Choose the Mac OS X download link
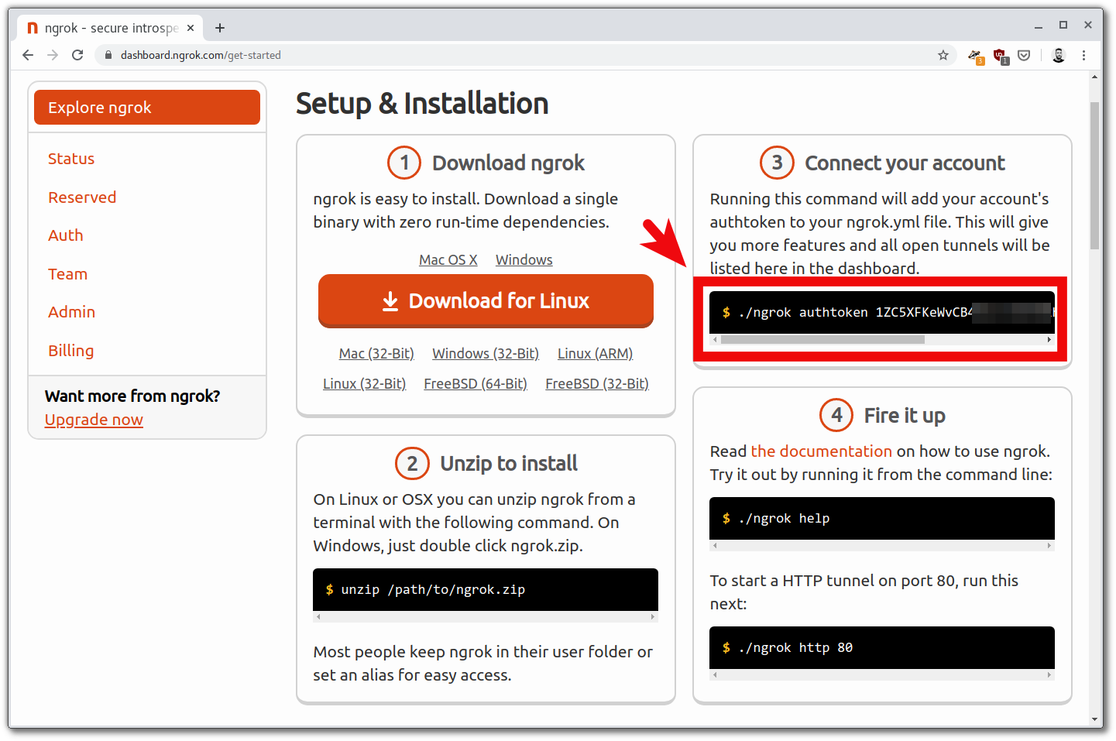This screenshot has width=1116, height=741. [x=448, y=260]
